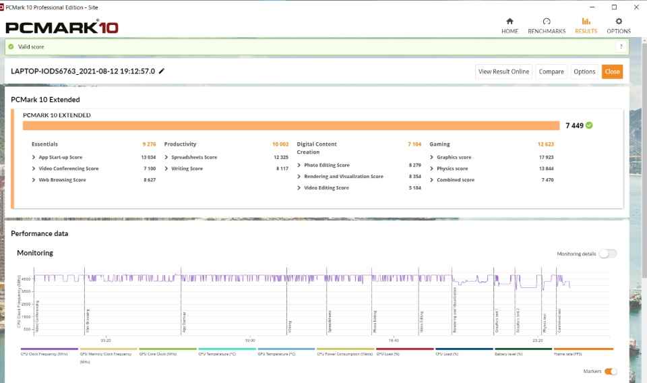Click the Productivity heading
This screenshot has height=383, width=647.
tap(180, 144)
